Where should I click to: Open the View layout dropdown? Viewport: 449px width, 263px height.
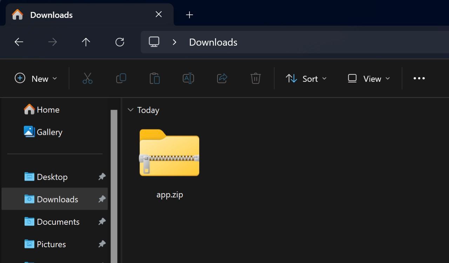click(369, 78)
